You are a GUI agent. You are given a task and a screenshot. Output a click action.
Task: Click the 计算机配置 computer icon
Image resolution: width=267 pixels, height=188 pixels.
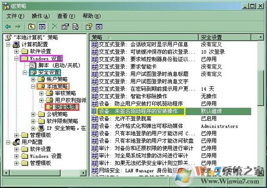[16, 45]
